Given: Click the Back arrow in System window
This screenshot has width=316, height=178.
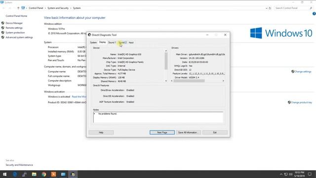Looking at the screenshot, I should pos(3,8).
